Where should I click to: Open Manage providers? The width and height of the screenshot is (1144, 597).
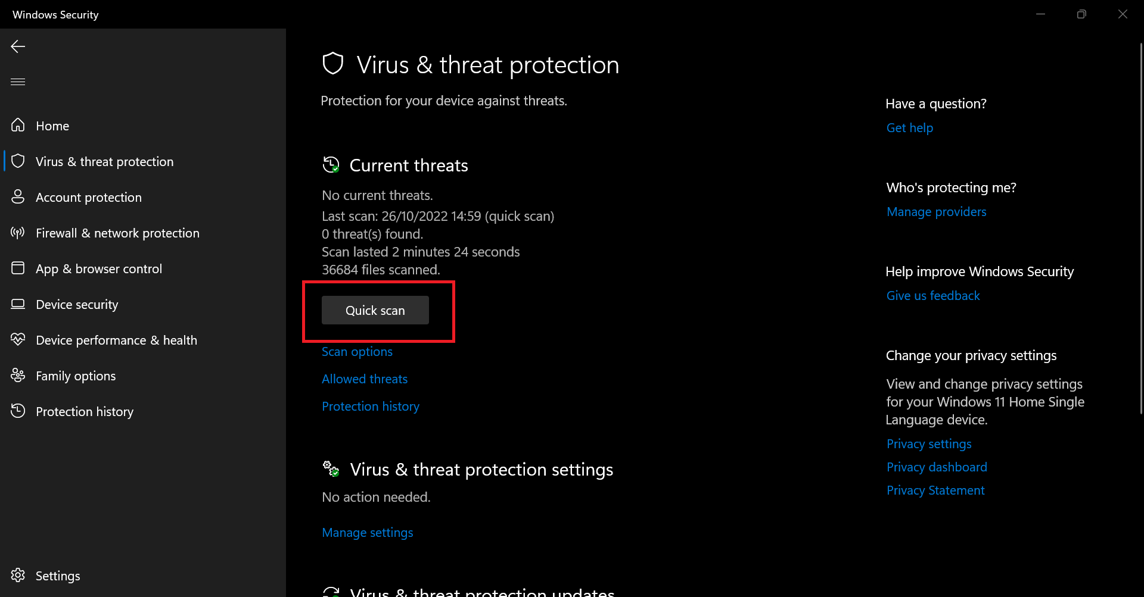point(936,211)
